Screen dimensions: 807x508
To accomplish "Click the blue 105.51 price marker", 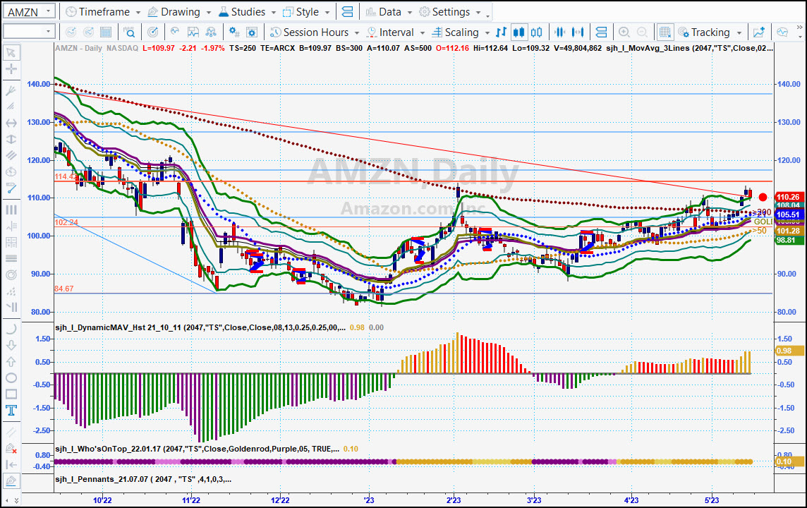I will pos(789,214).
